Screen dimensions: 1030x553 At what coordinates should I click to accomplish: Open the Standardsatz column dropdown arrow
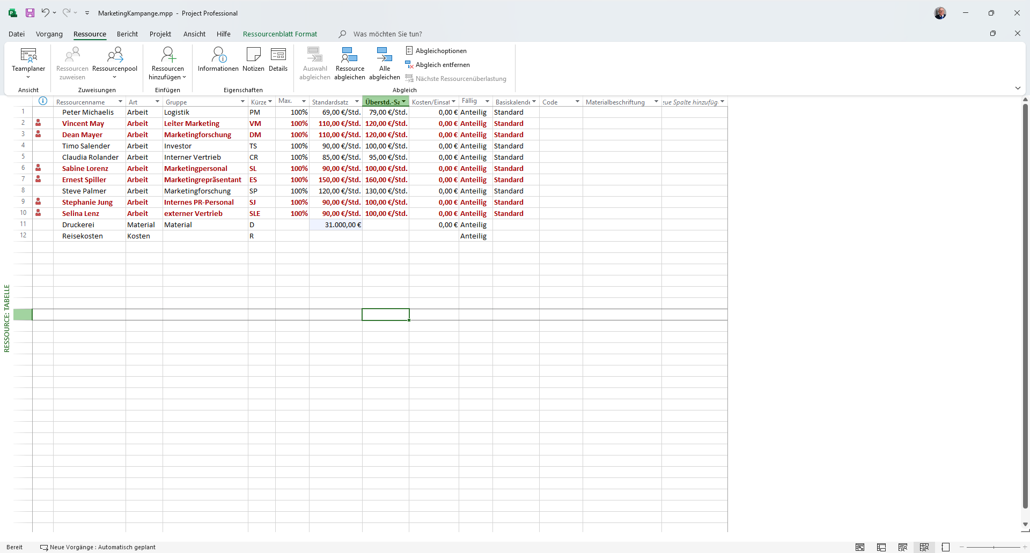point(357,102)
